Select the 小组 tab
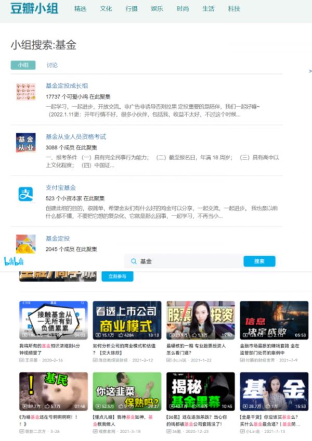The image size is (312, 441). (23, 66)
